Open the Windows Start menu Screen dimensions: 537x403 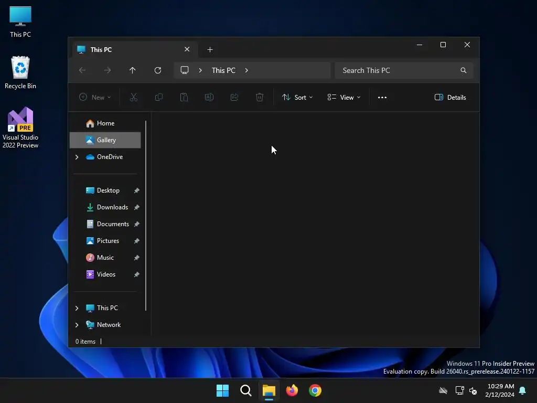point(222,390)
